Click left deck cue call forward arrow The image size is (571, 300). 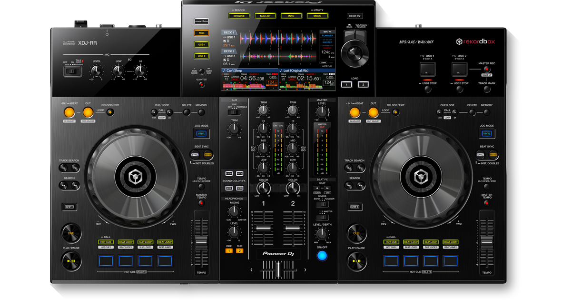[169, 112]
